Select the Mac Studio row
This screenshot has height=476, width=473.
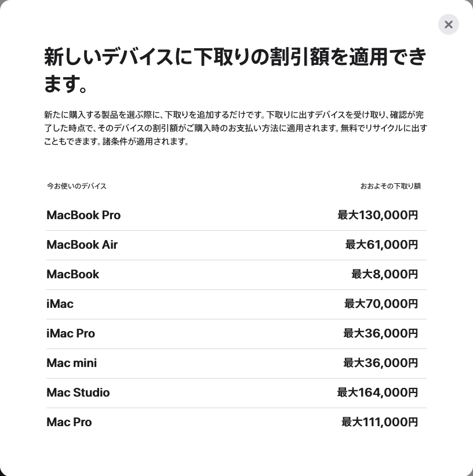236,393
